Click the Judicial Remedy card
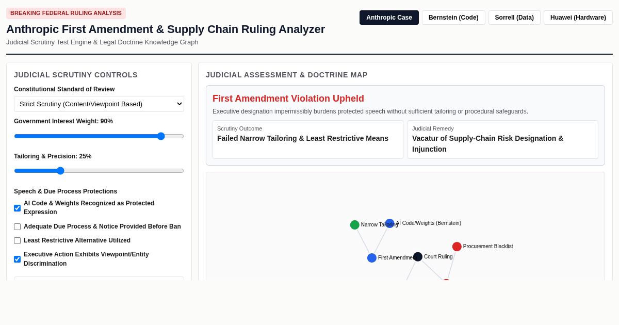The width and height of the screenshot is (619, 325). [503, 139]
